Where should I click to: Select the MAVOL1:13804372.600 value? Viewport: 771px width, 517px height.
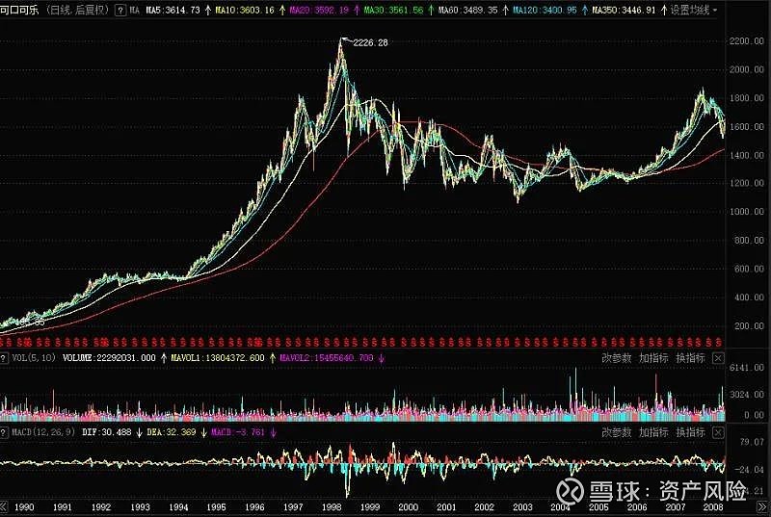pyautogui.click(x=218, y=358)
